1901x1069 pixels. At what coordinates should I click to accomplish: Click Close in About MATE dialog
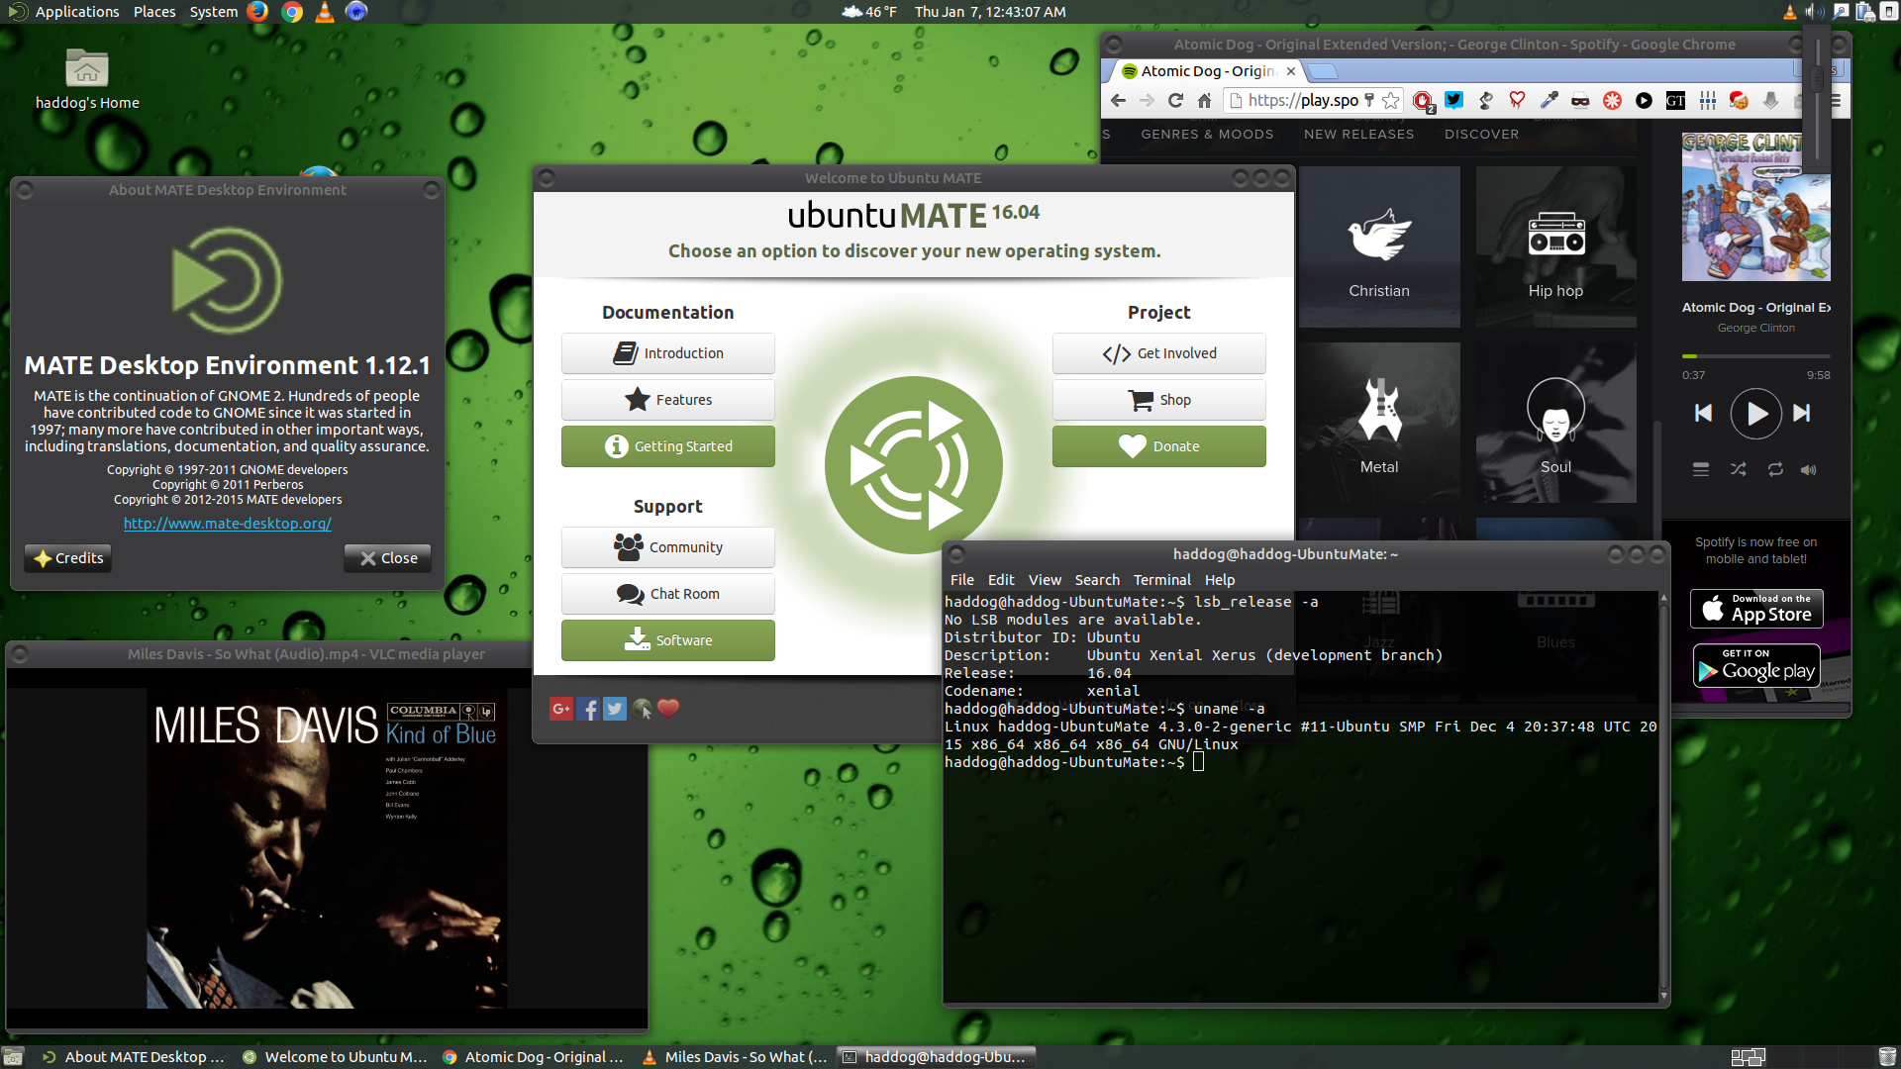(x=388, y=558)
